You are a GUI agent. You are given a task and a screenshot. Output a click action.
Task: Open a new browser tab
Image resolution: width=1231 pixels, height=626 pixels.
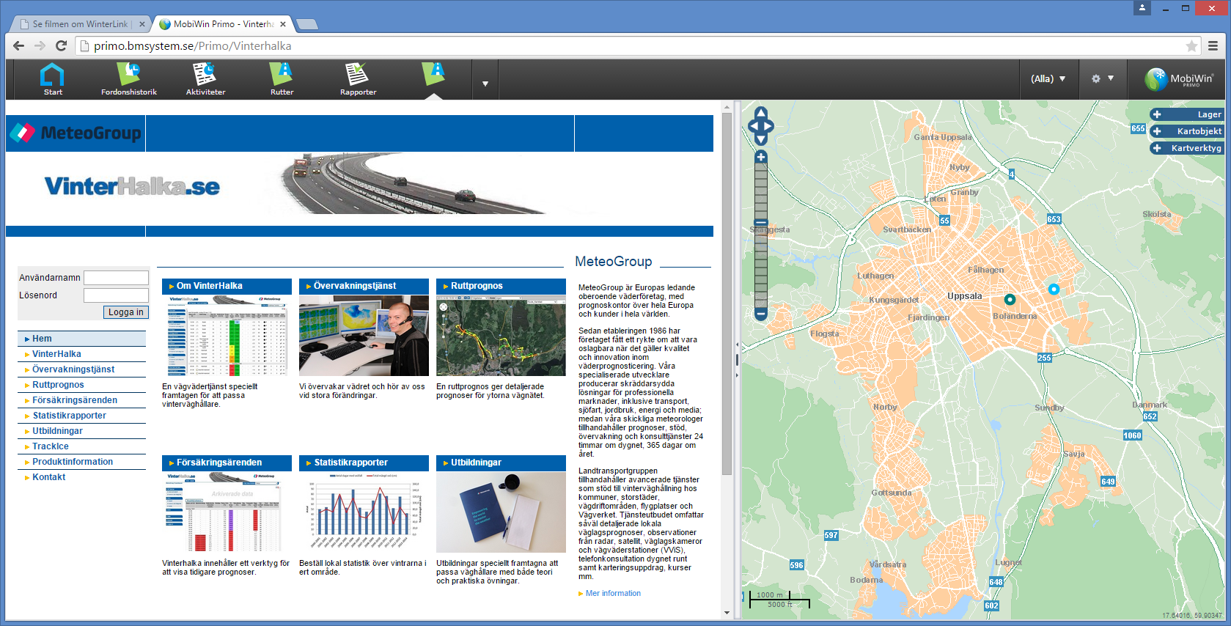[x=306, y=24]
